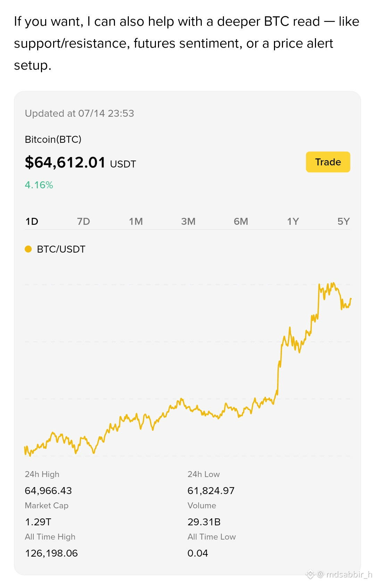Screen dimensions: 375x583
Task: Toggle the yellow BTC/USDT legend dot
Action: tap(28, 249)
